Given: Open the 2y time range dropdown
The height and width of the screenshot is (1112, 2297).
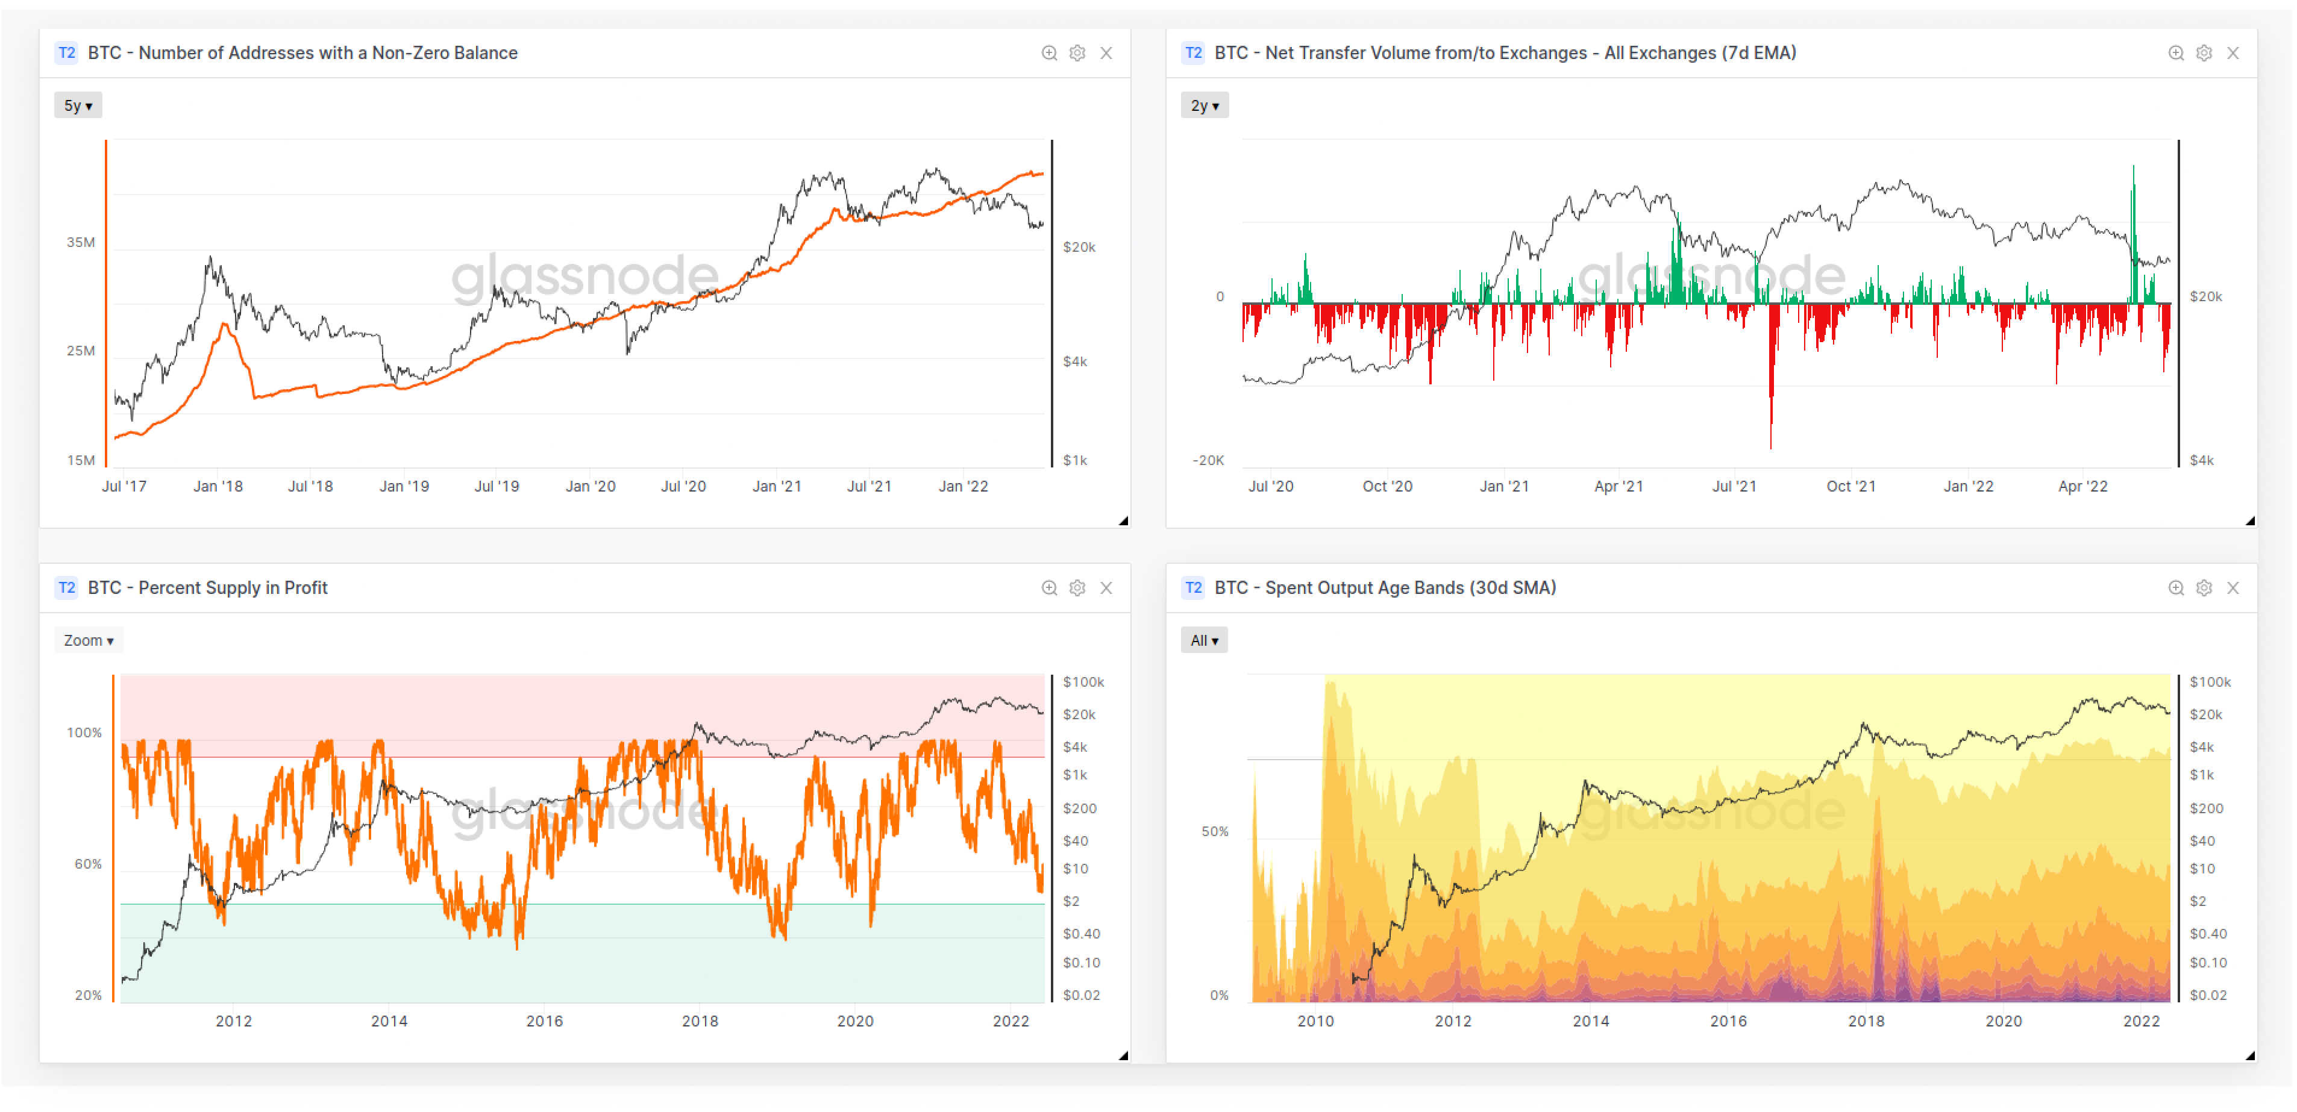Looking at the screenshot, I should (1204, 105).
